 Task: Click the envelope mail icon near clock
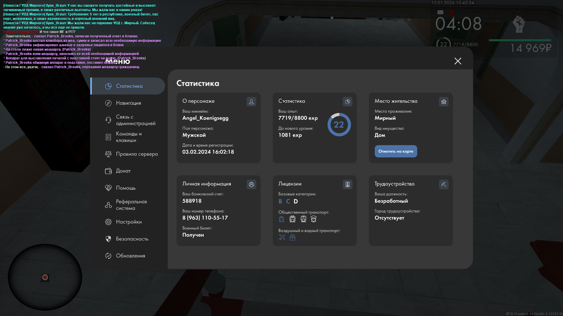(x=440, y=12)
